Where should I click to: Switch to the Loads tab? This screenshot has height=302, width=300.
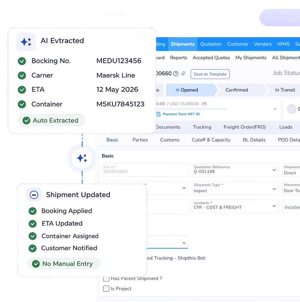click(286, 127)
